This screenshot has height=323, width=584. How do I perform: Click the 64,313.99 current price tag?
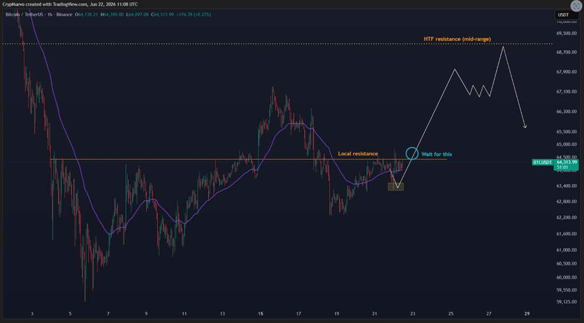click(x=566, y=162)
